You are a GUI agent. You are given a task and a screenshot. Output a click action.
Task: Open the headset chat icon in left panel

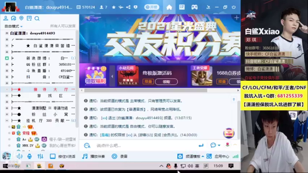coord(13,18)
